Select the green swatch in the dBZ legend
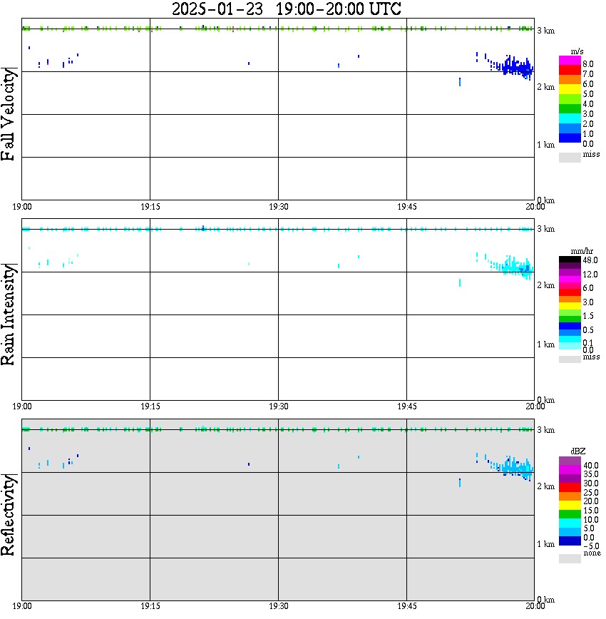This screenshot has width=606, height=619. pos(570,514)
